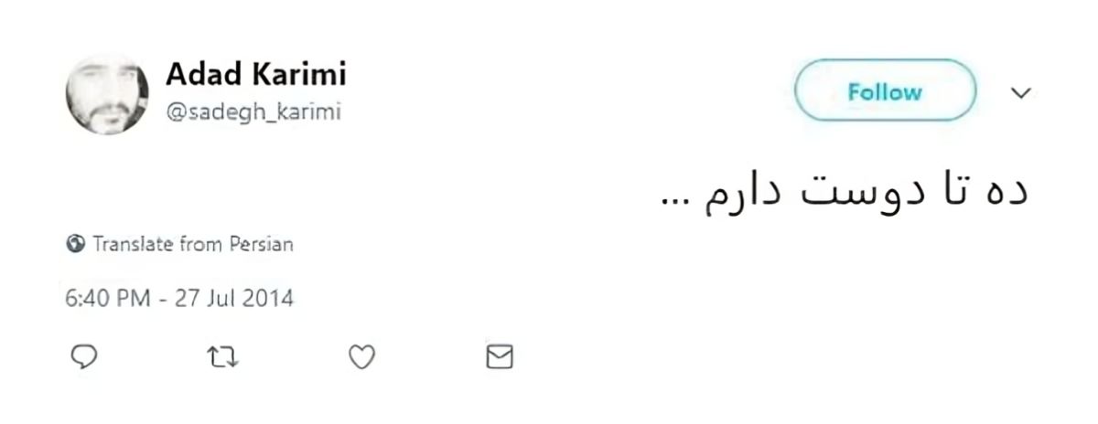Click the first name Adad in the header
1098x424 pixels.
click(196, 75)
